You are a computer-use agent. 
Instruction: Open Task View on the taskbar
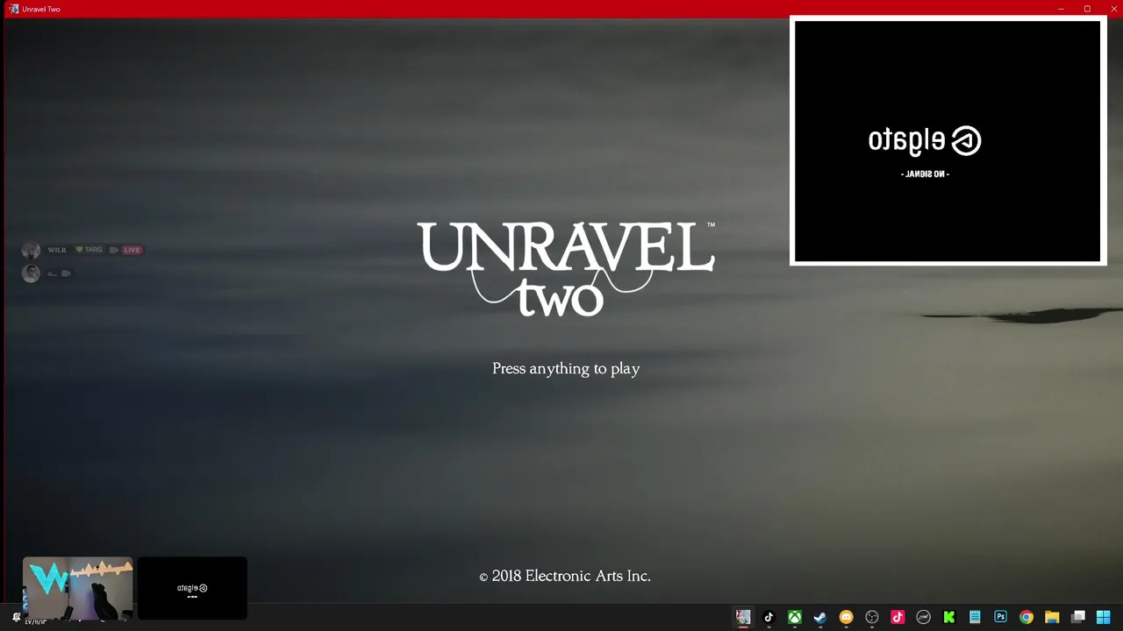pos(1078,617)
